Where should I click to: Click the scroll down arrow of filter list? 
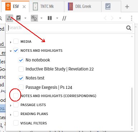coord(132,128)
